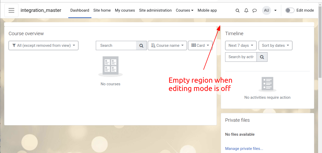322x153 pixels.
Task: Expand the user menu caret beside the AU avatar
Action: point(275,11)
